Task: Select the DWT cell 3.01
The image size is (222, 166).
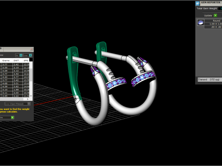Action: point(18,83)
